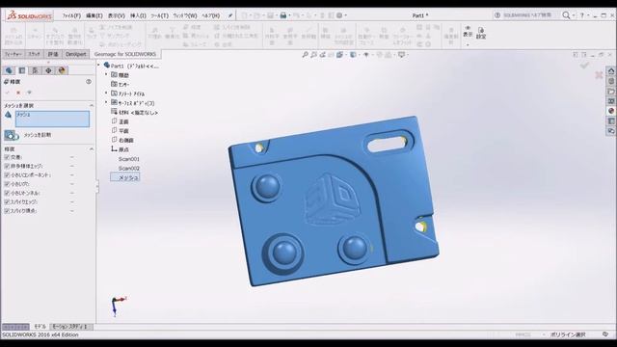Select Scan002 in the feature tree
617x347 pixels.
128,168
